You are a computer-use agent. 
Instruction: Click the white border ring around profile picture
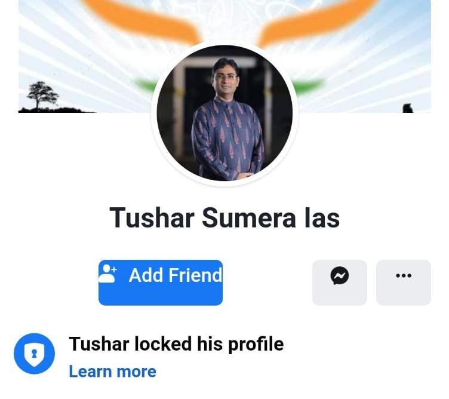224,42
